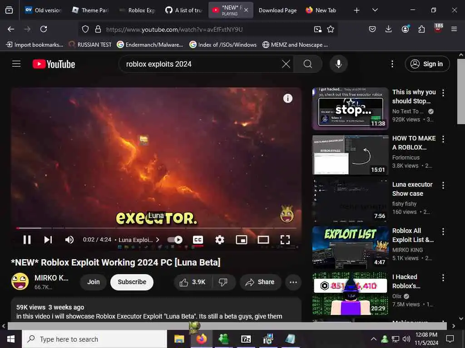Open File Explorer from taskbar

(x=179, y=339)
